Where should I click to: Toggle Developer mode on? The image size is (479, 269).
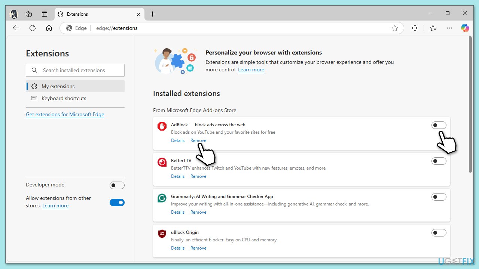[x=117, y=185]
